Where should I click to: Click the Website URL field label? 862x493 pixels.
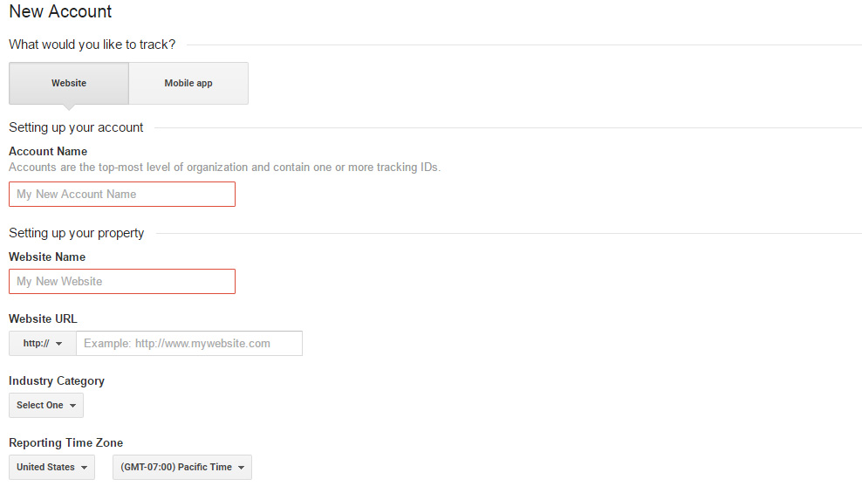(x=43, y=319)
